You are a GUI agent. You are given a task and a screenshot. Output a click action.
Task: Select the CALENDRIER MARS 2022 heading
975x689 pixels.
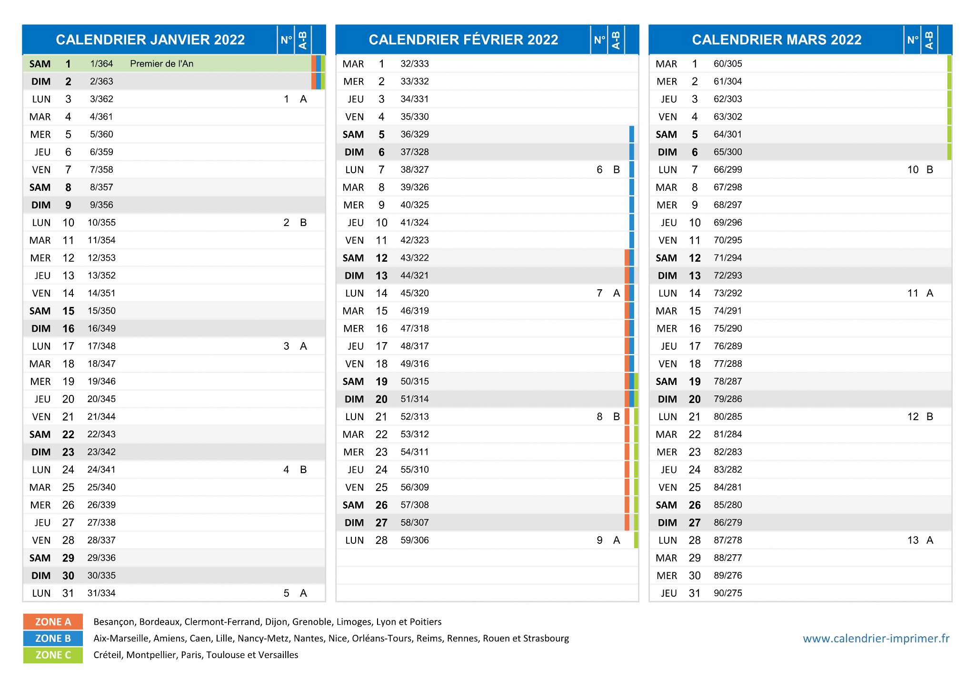coord(776,39)
